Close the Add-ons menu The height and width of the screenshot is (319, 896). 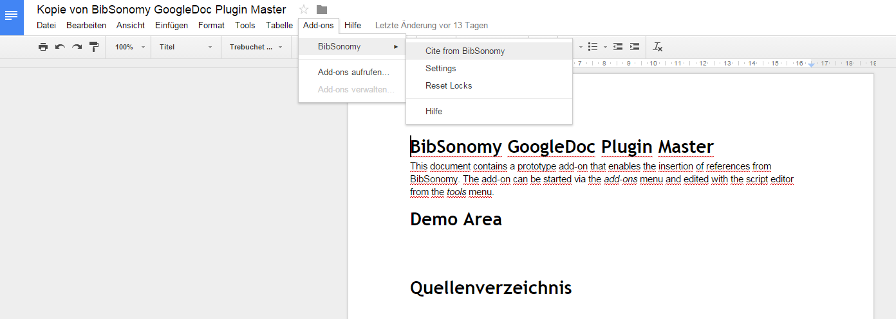(319, 26)
